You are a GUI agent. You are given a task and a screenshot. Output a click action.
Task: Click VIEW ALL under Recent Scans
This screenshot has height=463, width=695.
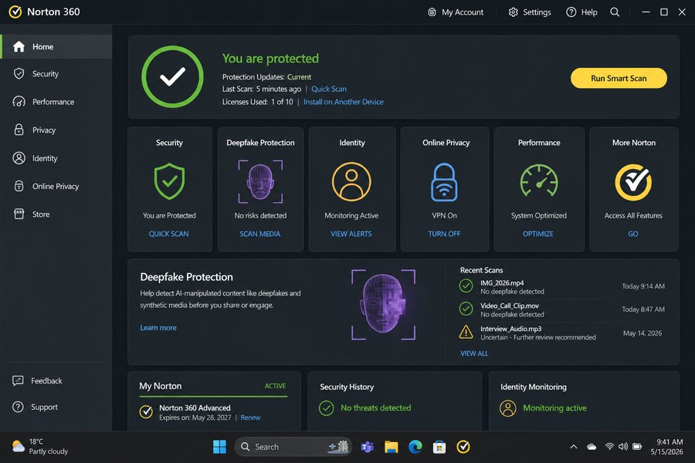pos(474,353)
